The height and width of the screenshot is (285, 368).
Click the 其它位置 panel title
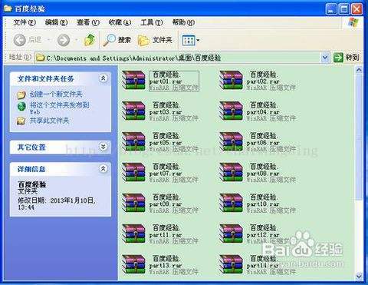(x=31, y=147)
